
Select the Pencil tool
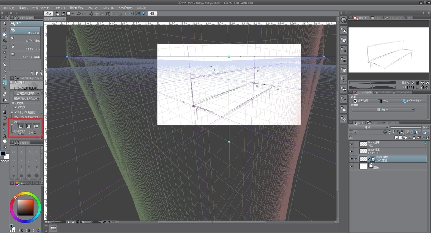(x=5, y=71)
